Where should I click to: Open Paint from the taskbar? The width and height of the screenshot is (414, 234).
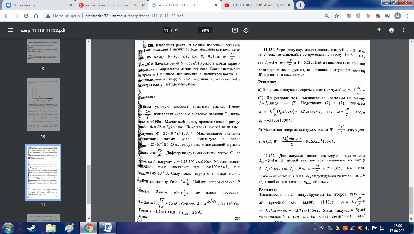70,228
